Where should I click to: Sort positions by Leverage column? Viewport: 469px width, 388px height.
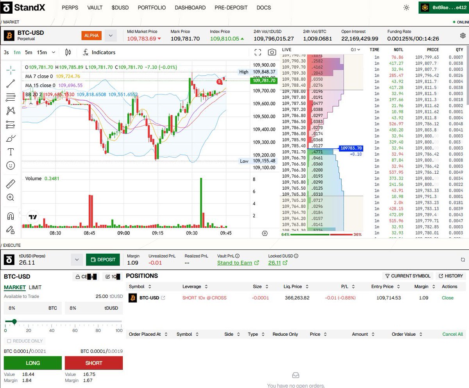(x=194, y=287)
